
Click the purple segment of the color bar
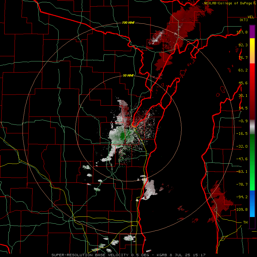[252, 32]
